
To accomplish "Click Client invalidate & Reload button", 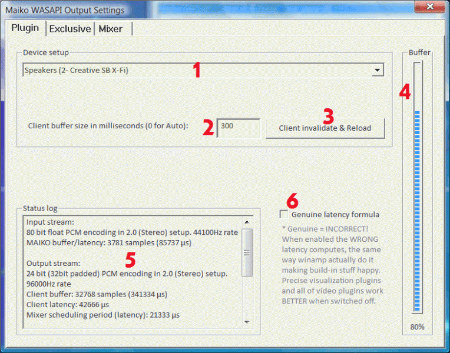I will (325, 128).
